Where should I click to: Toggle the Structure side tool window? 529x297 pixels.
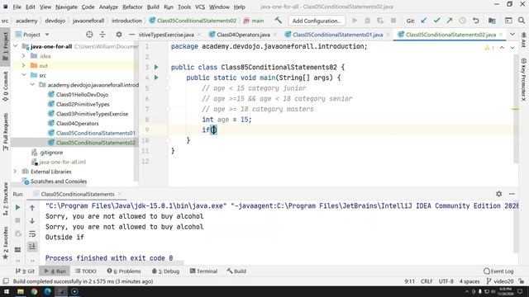coord(6,200)
